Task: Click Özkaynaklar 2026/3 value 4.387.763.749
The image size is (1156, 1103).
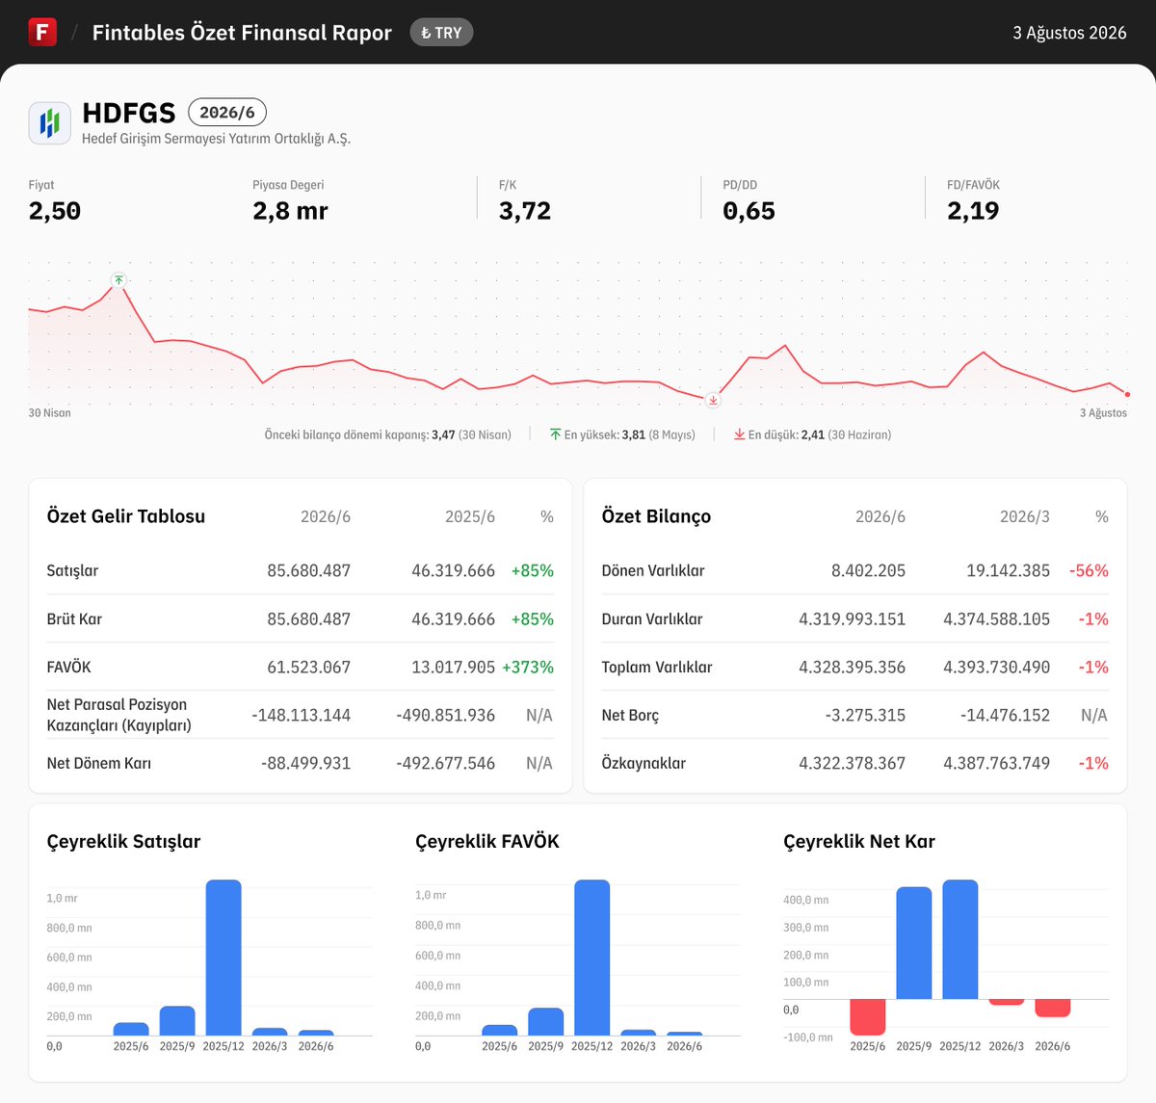Action: 996,763
